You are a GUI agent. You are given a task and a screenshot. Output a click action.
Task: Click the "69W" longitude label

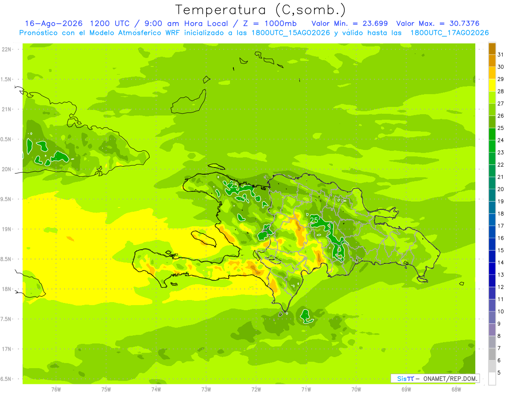coord(406,389)
